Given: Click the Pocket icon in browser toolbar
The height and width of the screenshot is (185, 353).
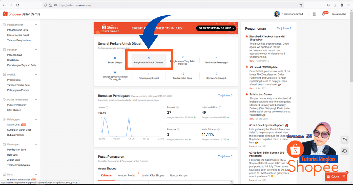Looking at the screenshot, I should pos(329,5).
